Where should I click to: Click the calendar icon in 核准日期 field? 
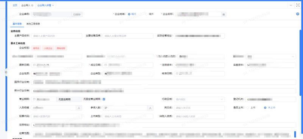click(x=177, y=73)
